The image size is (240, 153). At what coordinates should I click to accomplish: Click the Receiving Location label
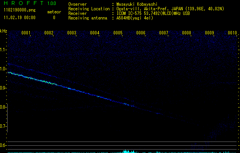pos(89,9)
